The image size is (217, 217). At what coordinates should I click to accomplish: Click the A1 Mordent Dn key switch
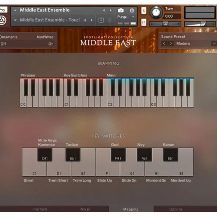coord(157,169)
